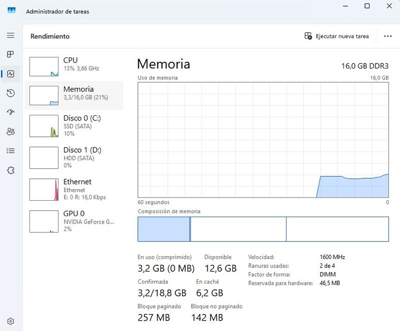Click the memory usage graph
400x331 pixels.
(x=263, y=140)
